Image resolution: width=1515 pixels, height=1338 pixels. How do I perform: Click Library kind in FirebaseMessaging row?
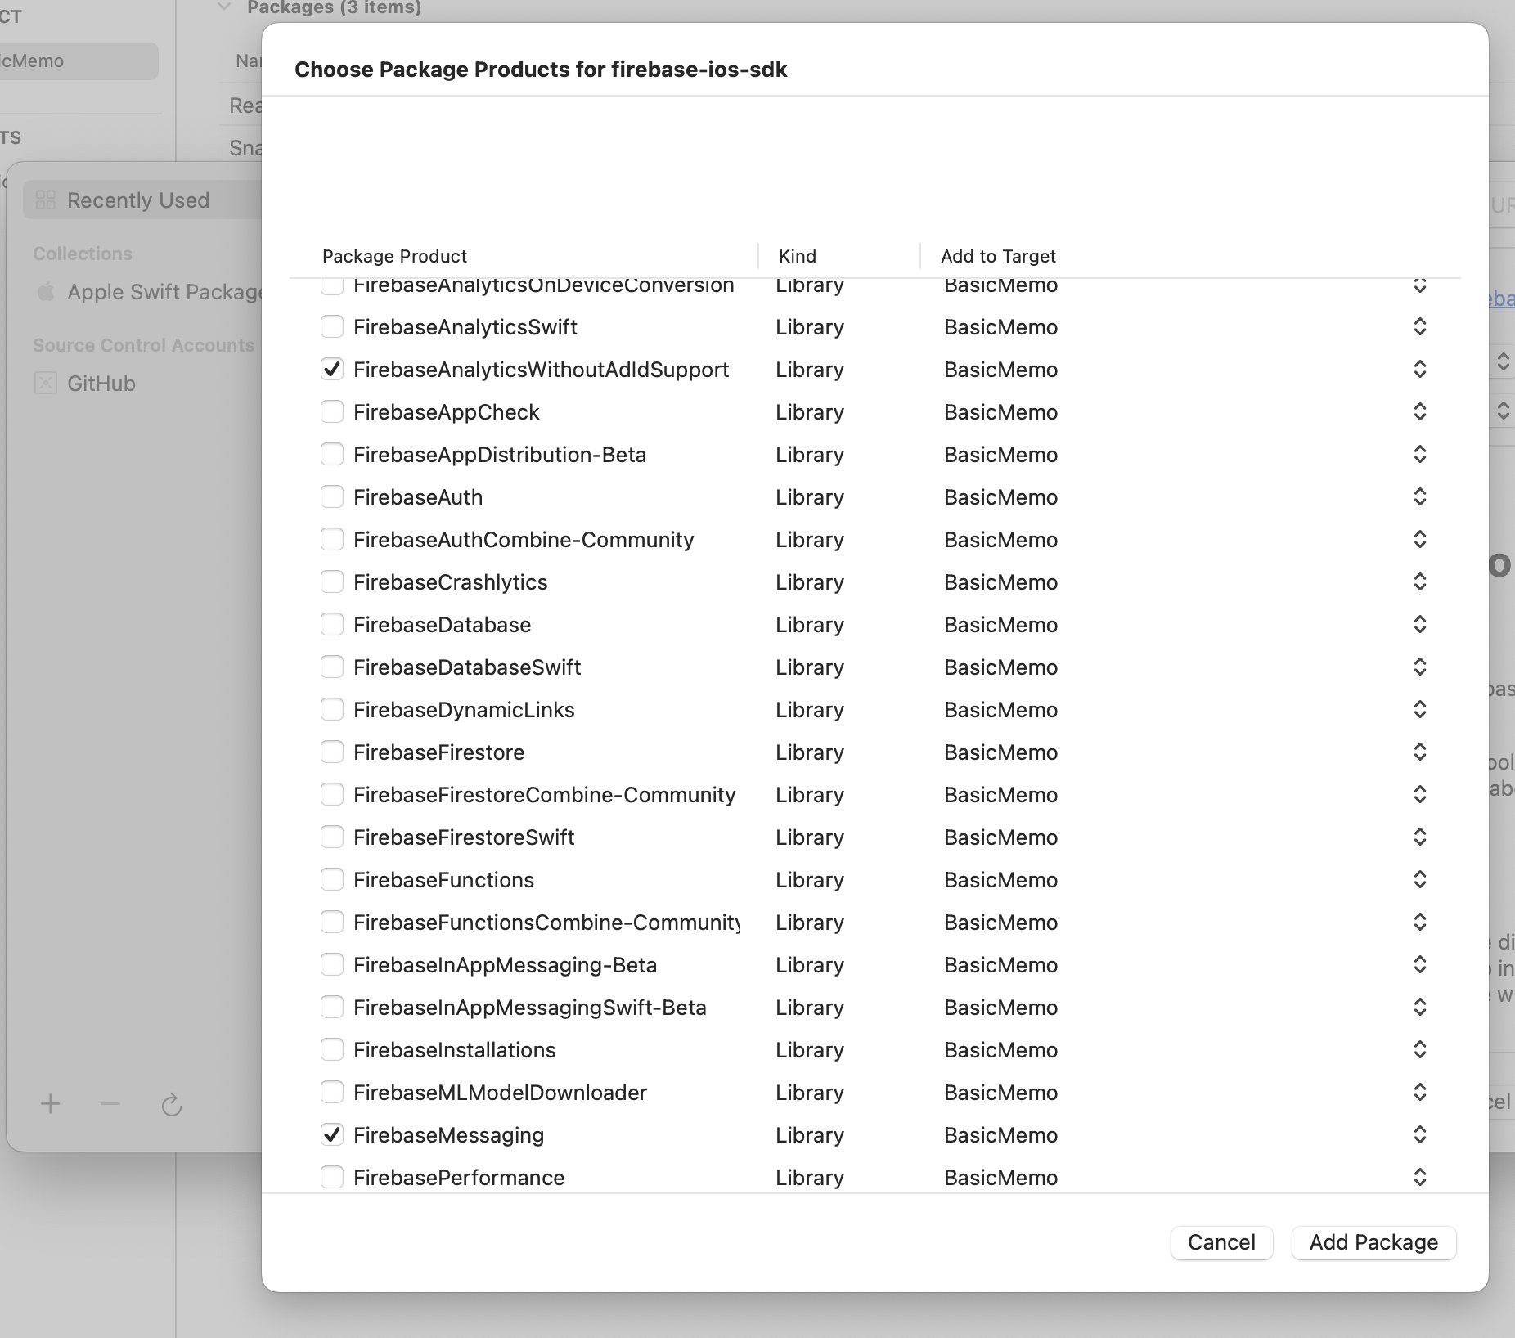click(x=810, y=1135)
